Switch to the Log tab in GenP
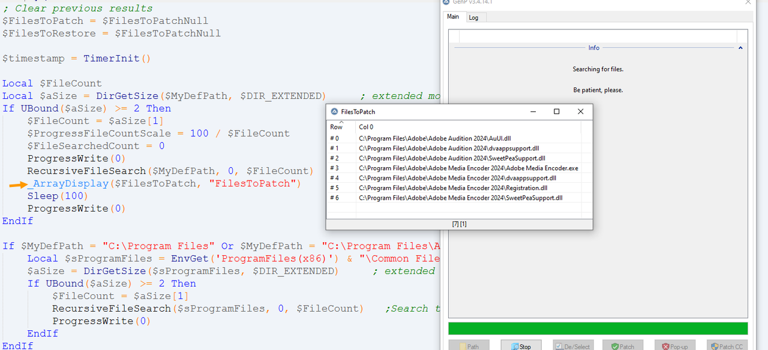Viewport: 768px width, 350px height. [x=473, y=17]
